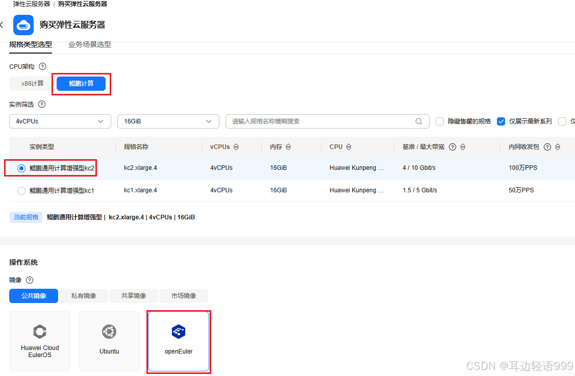Click the back arrow beside the page title
The image size is (575, 376).
(x=2, y=25)
